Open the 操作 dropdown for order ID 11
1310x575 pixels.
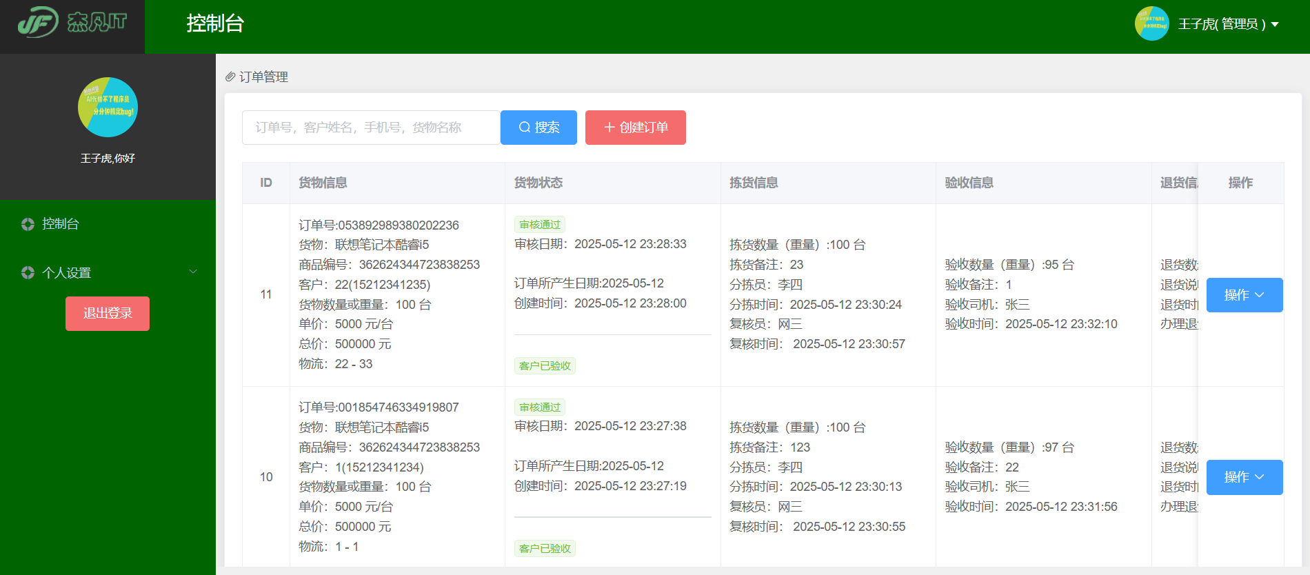(1244, 295)
